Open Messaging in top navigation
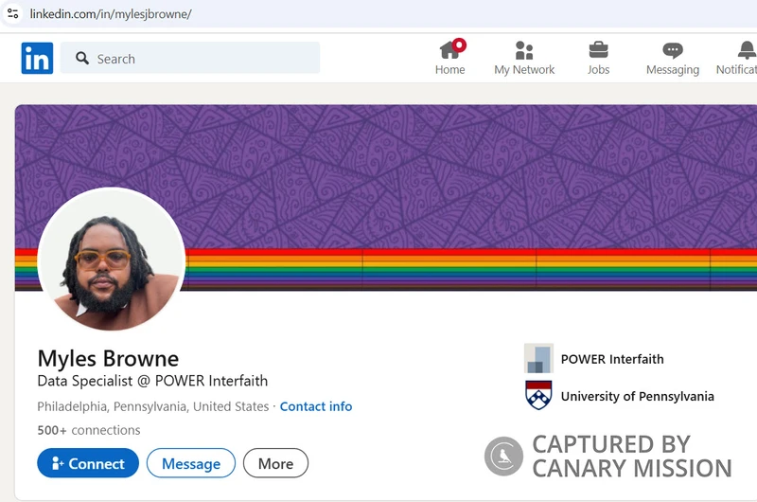The height and width of the screenshot is (502, 757). [x=673, y=58]
